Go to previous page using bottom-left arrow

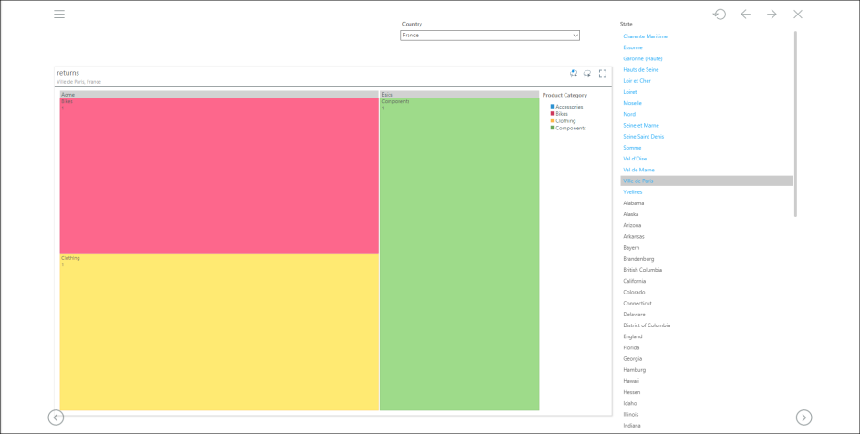pyautogui.click(x=56, y=417)
